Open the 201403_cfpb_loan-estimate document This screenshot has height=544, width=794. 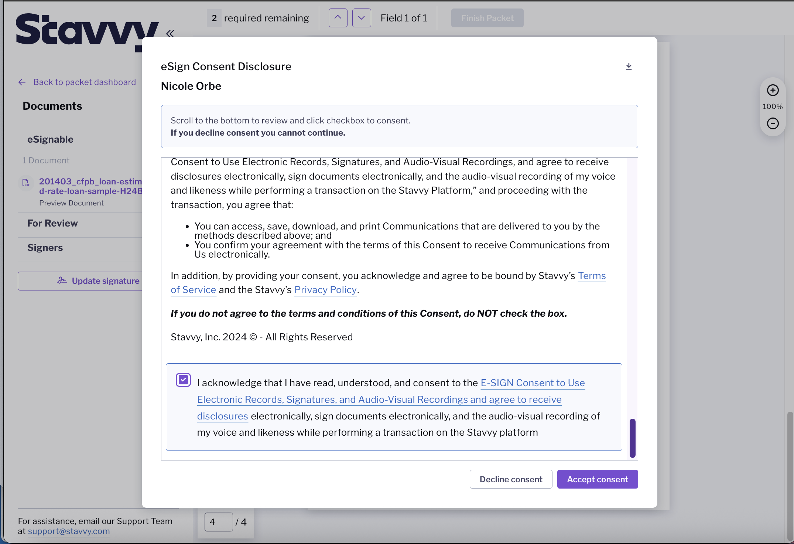click(x=90, y=186)
